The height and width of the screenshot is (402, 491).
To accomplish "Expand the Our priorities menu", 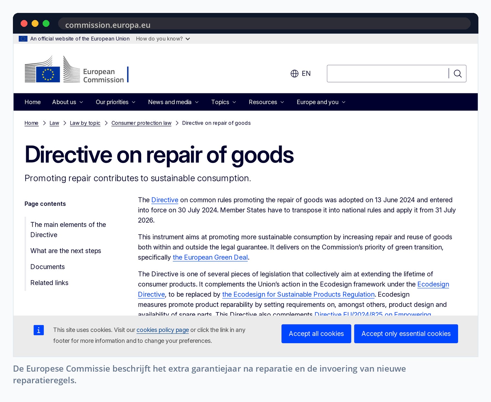I will 115,102.
